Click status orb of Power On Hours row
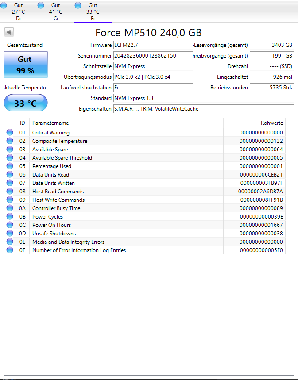The width and height of the screenshot is (298, 380). pyautogui.click(x=10, y=225)
